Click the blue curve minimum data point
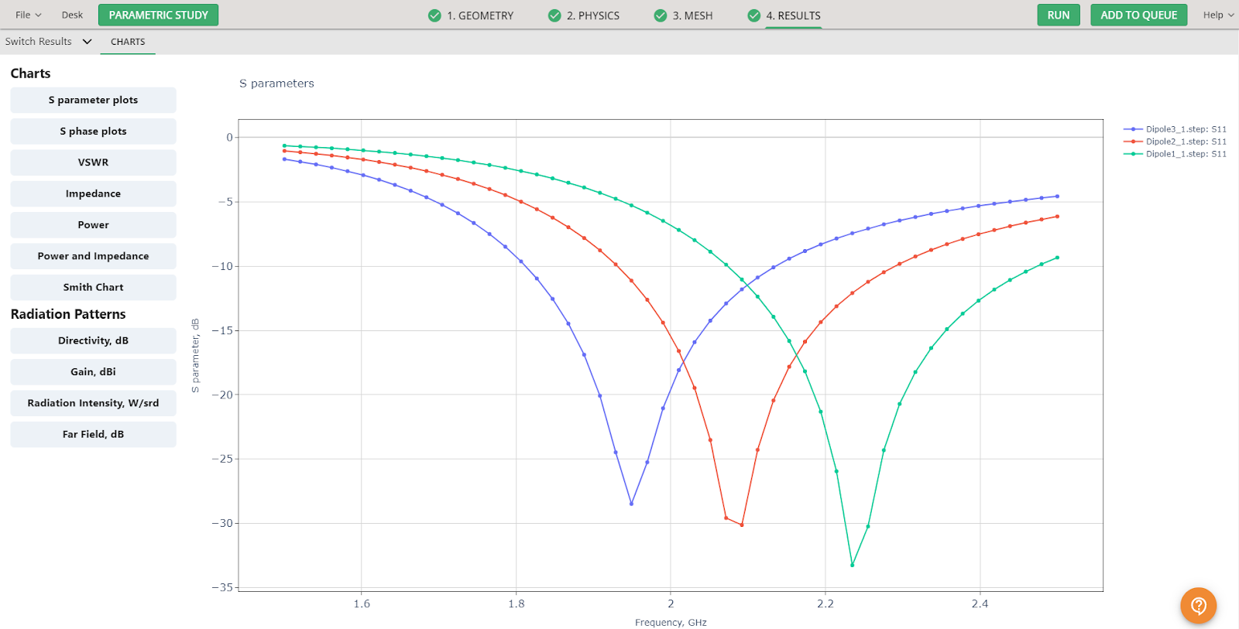Image resolution: width=1239 pixels, height=629 pixels. 631,504
